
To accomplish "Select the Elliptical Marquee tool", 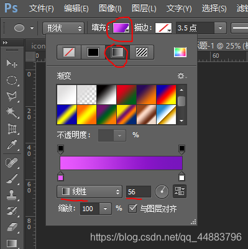I will click(x=12, y=80).
